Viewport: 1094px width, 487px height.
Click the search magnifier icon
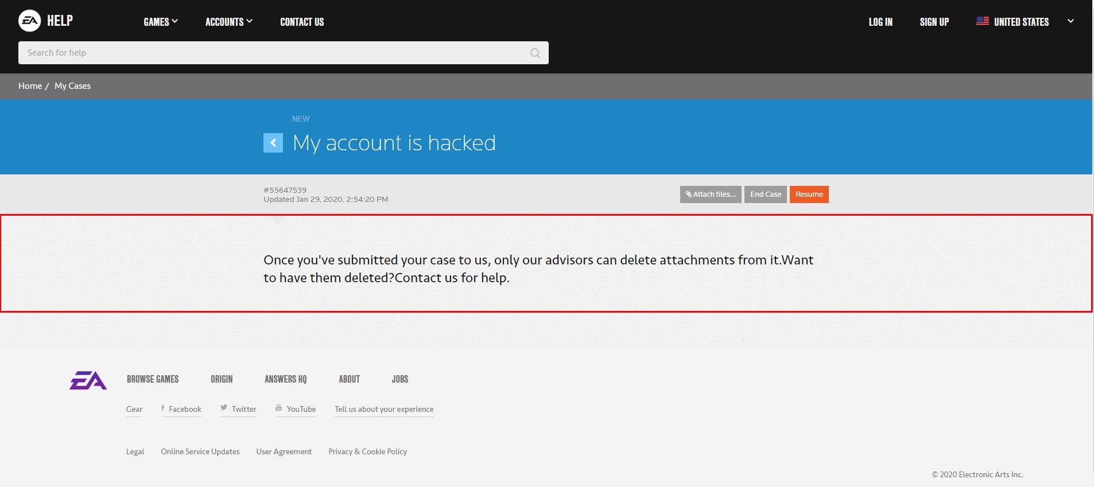click(535, 53)
